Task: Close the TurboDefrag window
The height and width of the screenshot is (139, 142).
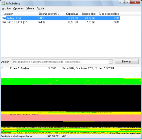Action: 135,2
